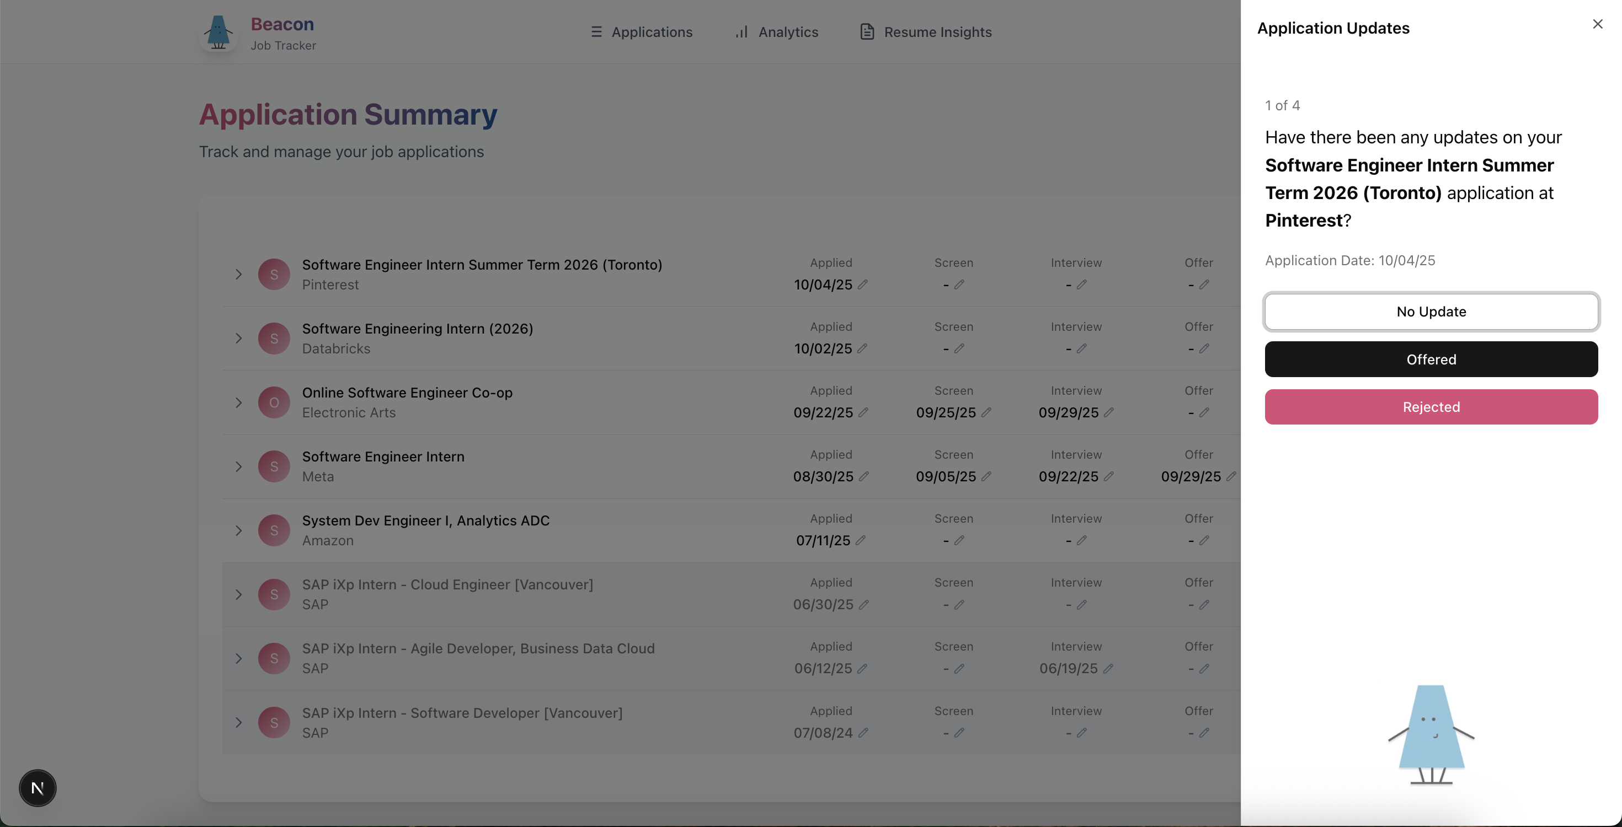
Task: Edit Electronic Arts interview date pencil
Action: pos(1109,412)
